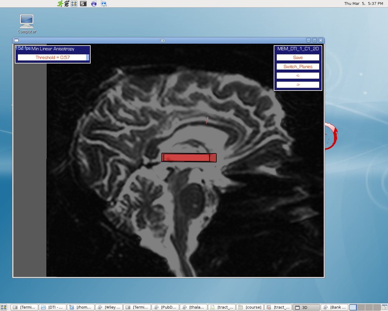Launch the screenshot tool from top panel
388x311 pixels.
pyautogui.click(x=74, y=4)
